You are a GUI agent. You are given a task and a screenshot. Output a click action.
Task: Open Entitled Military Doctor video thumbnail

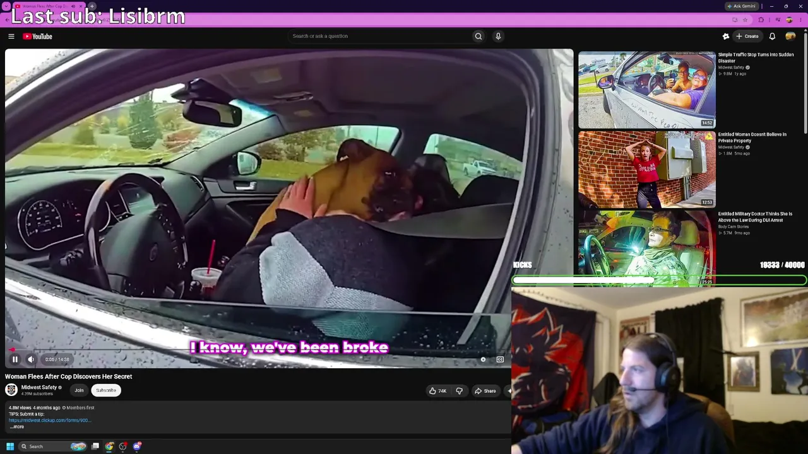[647, 248]
